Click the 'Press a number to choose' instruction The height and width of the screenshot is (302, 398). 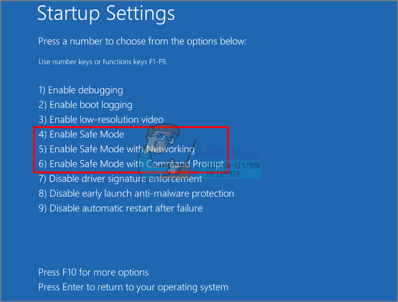(x=142, y=41)
